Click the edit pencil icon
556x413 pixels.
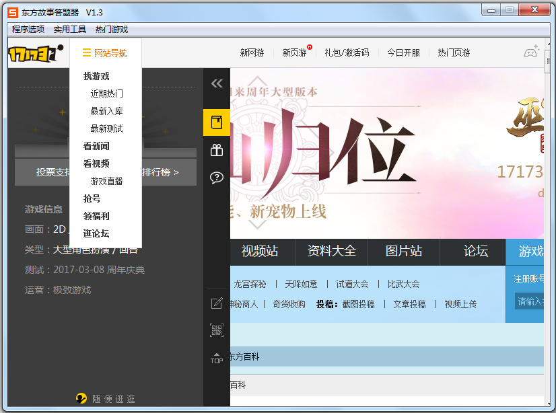pos(216,303)
